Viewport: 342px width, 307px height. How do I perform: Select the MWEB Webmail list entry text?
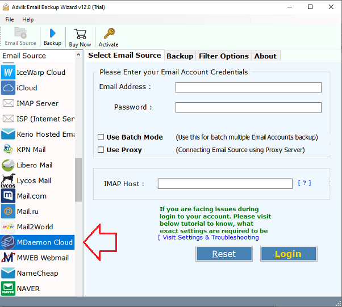point(43,258)
